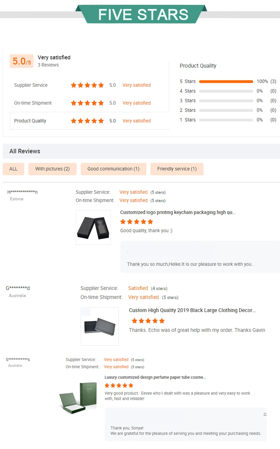The height and width of the screenshot is (449, 280).
Task: Open Custom High Quality 2019 Black Large link
Action: 192,310
